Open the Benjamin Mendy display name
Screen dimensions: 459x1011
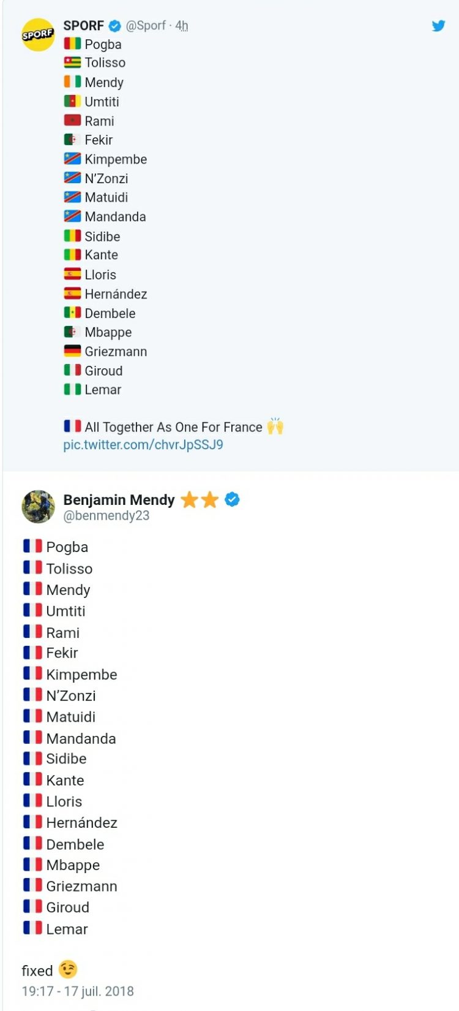[119, 500]
